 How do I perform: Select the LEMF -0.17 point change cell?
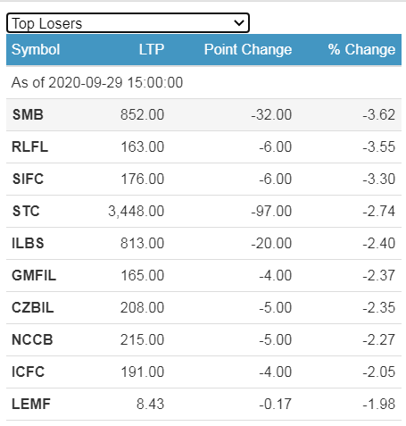[275, 404]
